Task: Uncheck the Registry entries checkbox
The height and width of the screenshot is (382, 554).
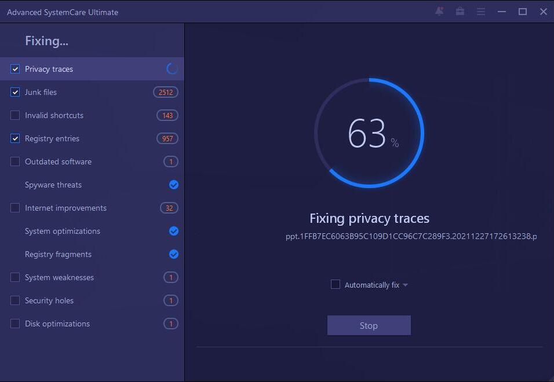Action: tap(15, 139)
